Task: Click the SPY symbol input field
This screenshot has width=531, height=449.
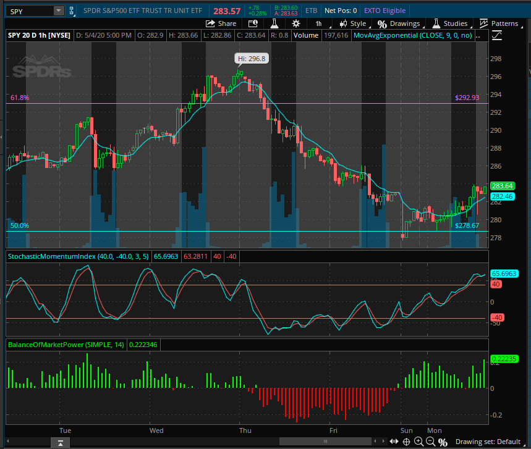Action: (x=30, y=11)
